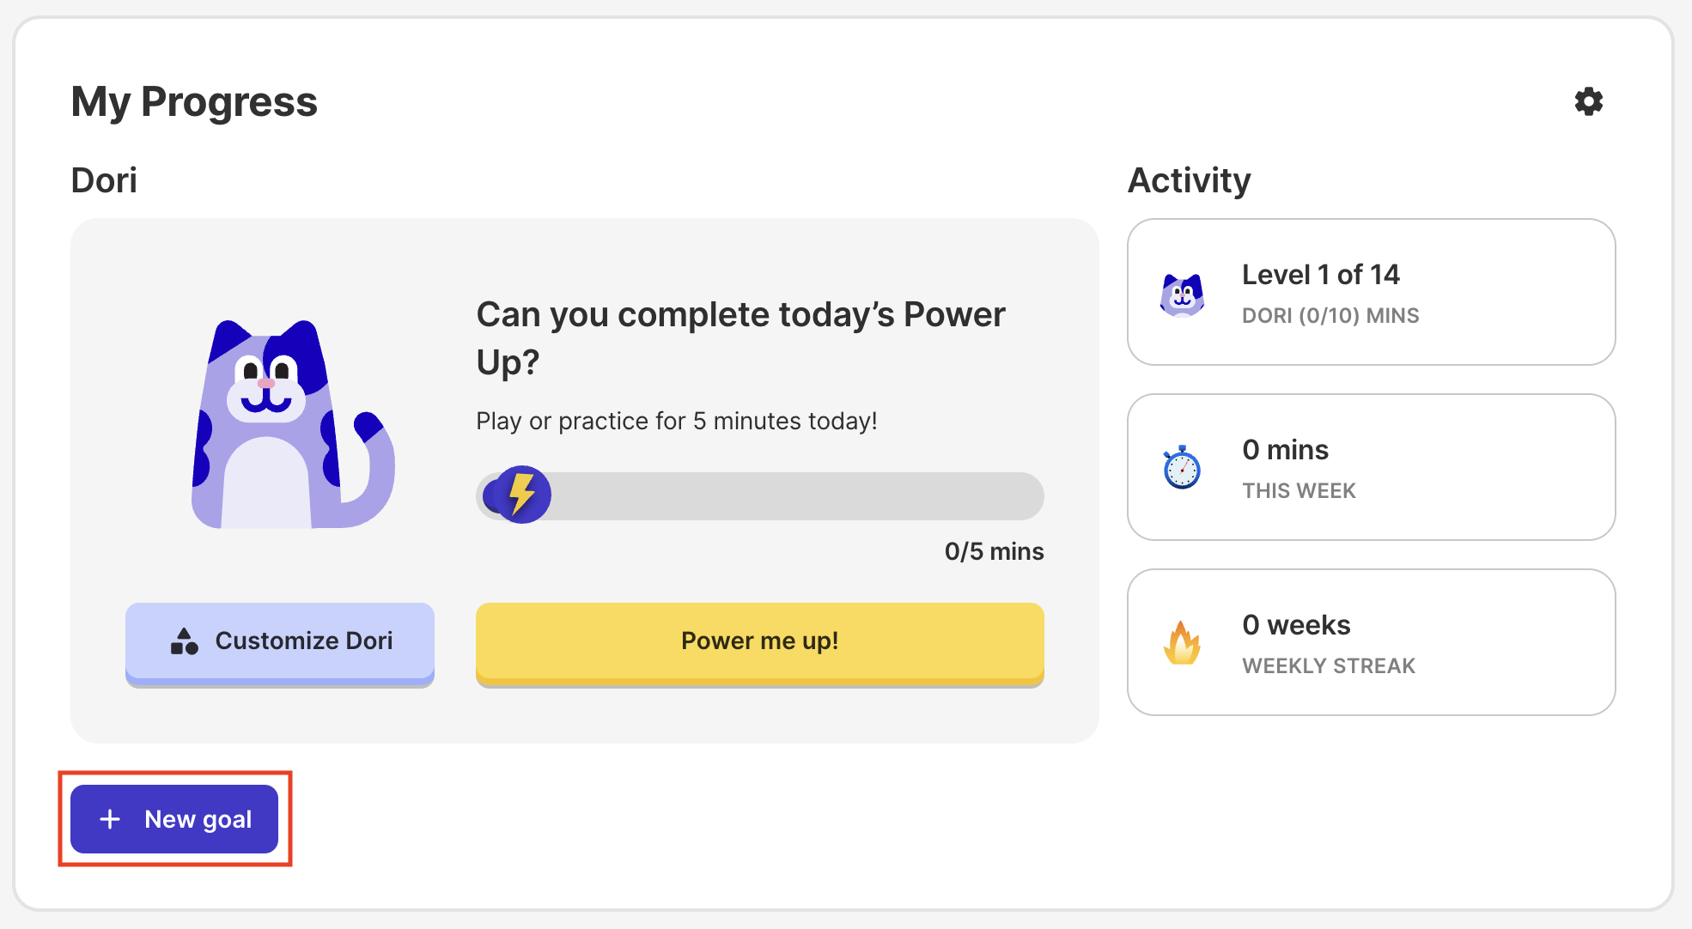Viewport: 1692px width, 929px height.
Task: Click the Dori face level icon
Action: tap(1182, 294)
